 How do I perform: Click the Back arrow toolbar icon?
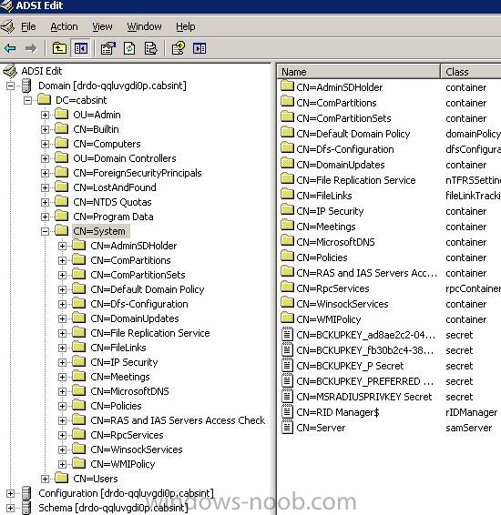[x=10, y=48]
